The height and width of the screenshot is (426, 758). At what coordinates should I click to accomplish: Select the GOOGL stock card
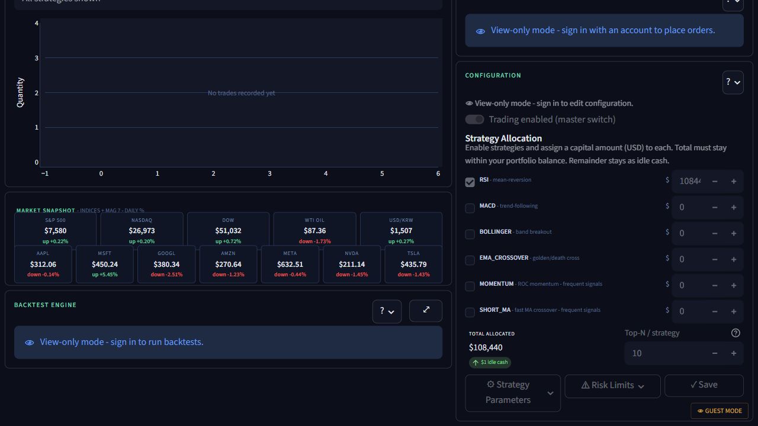click(166, 264)
